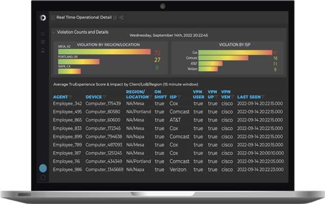Select agent Employee_899

pyautogui.click(x=67, y=137)
